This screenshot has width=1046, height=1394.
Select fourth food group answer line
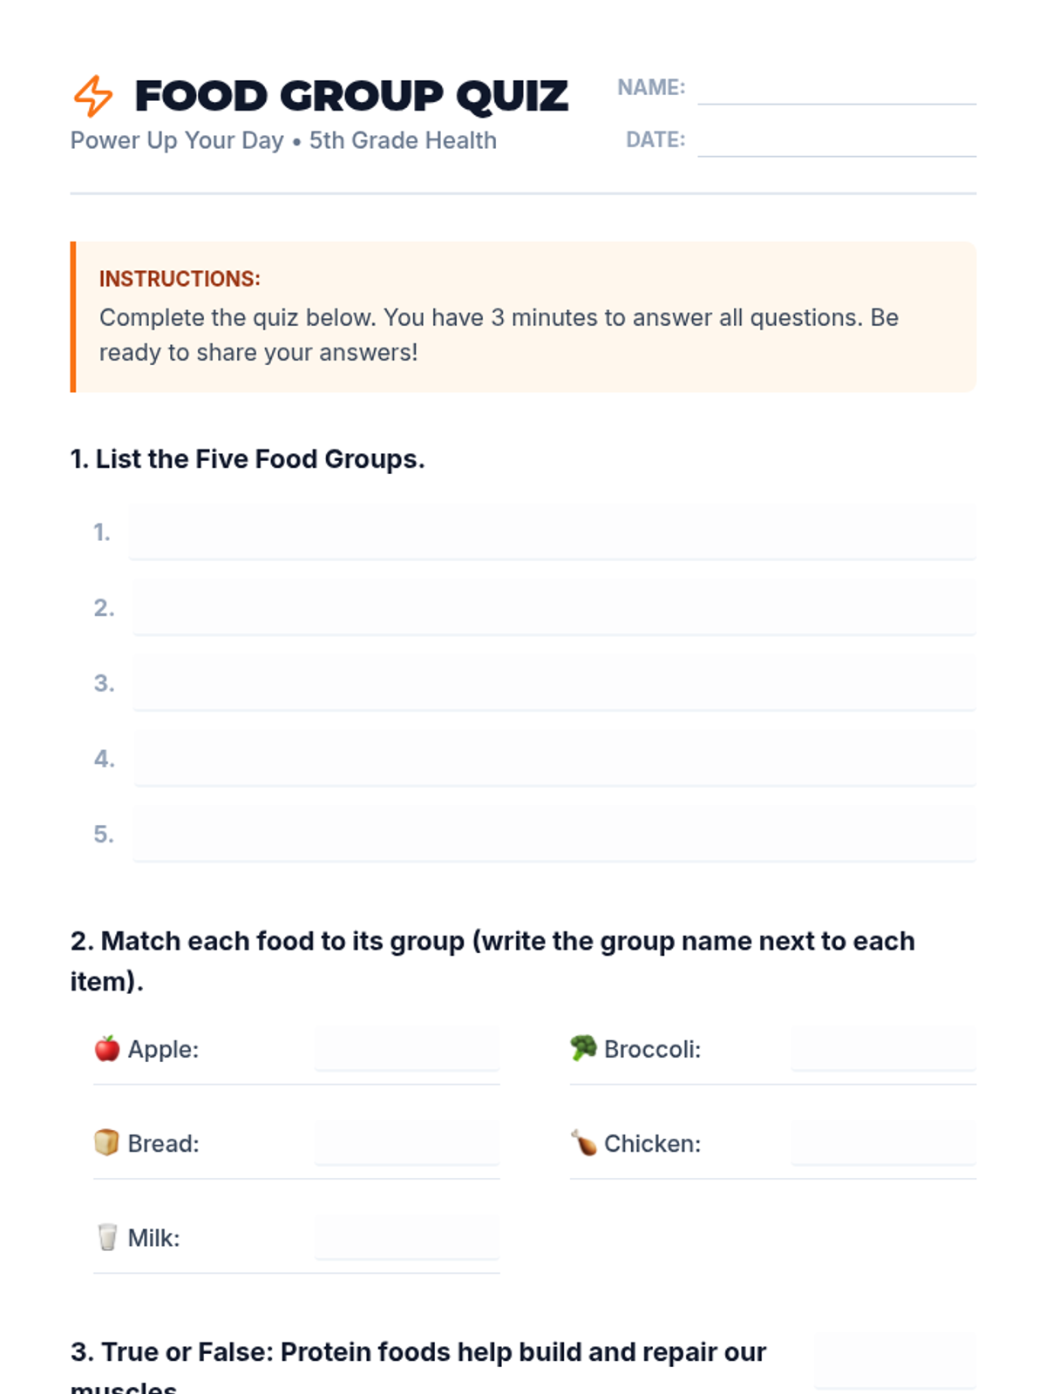click(554, 759)
